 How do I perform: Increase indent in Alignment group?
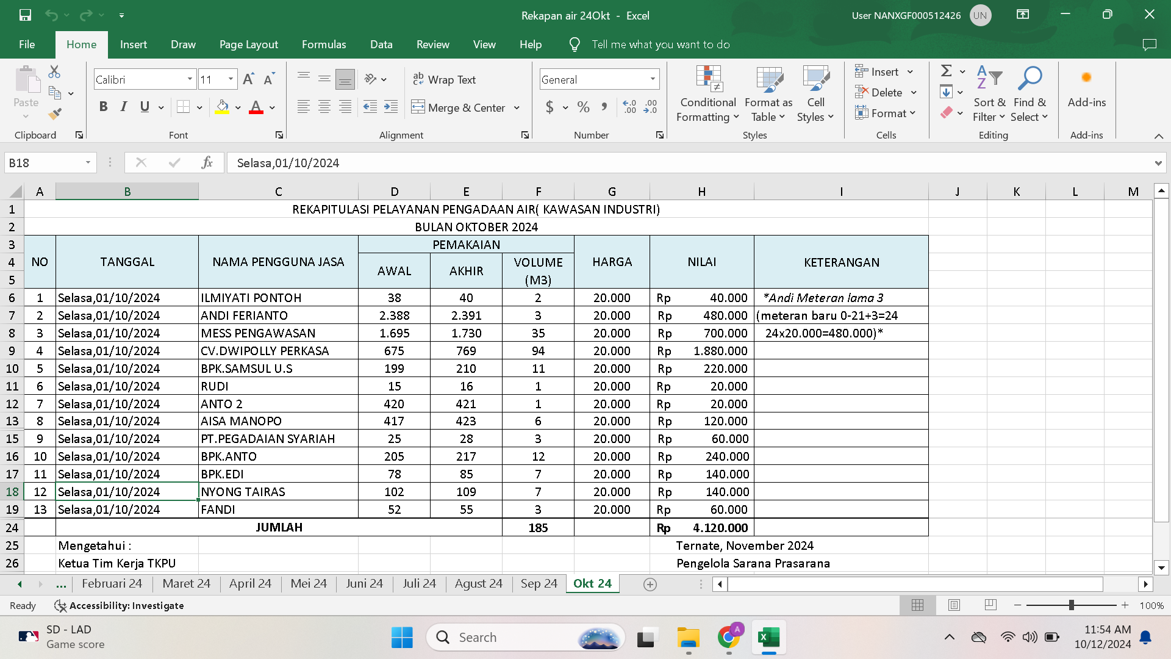pyautogui.click(x=391, y=107)
